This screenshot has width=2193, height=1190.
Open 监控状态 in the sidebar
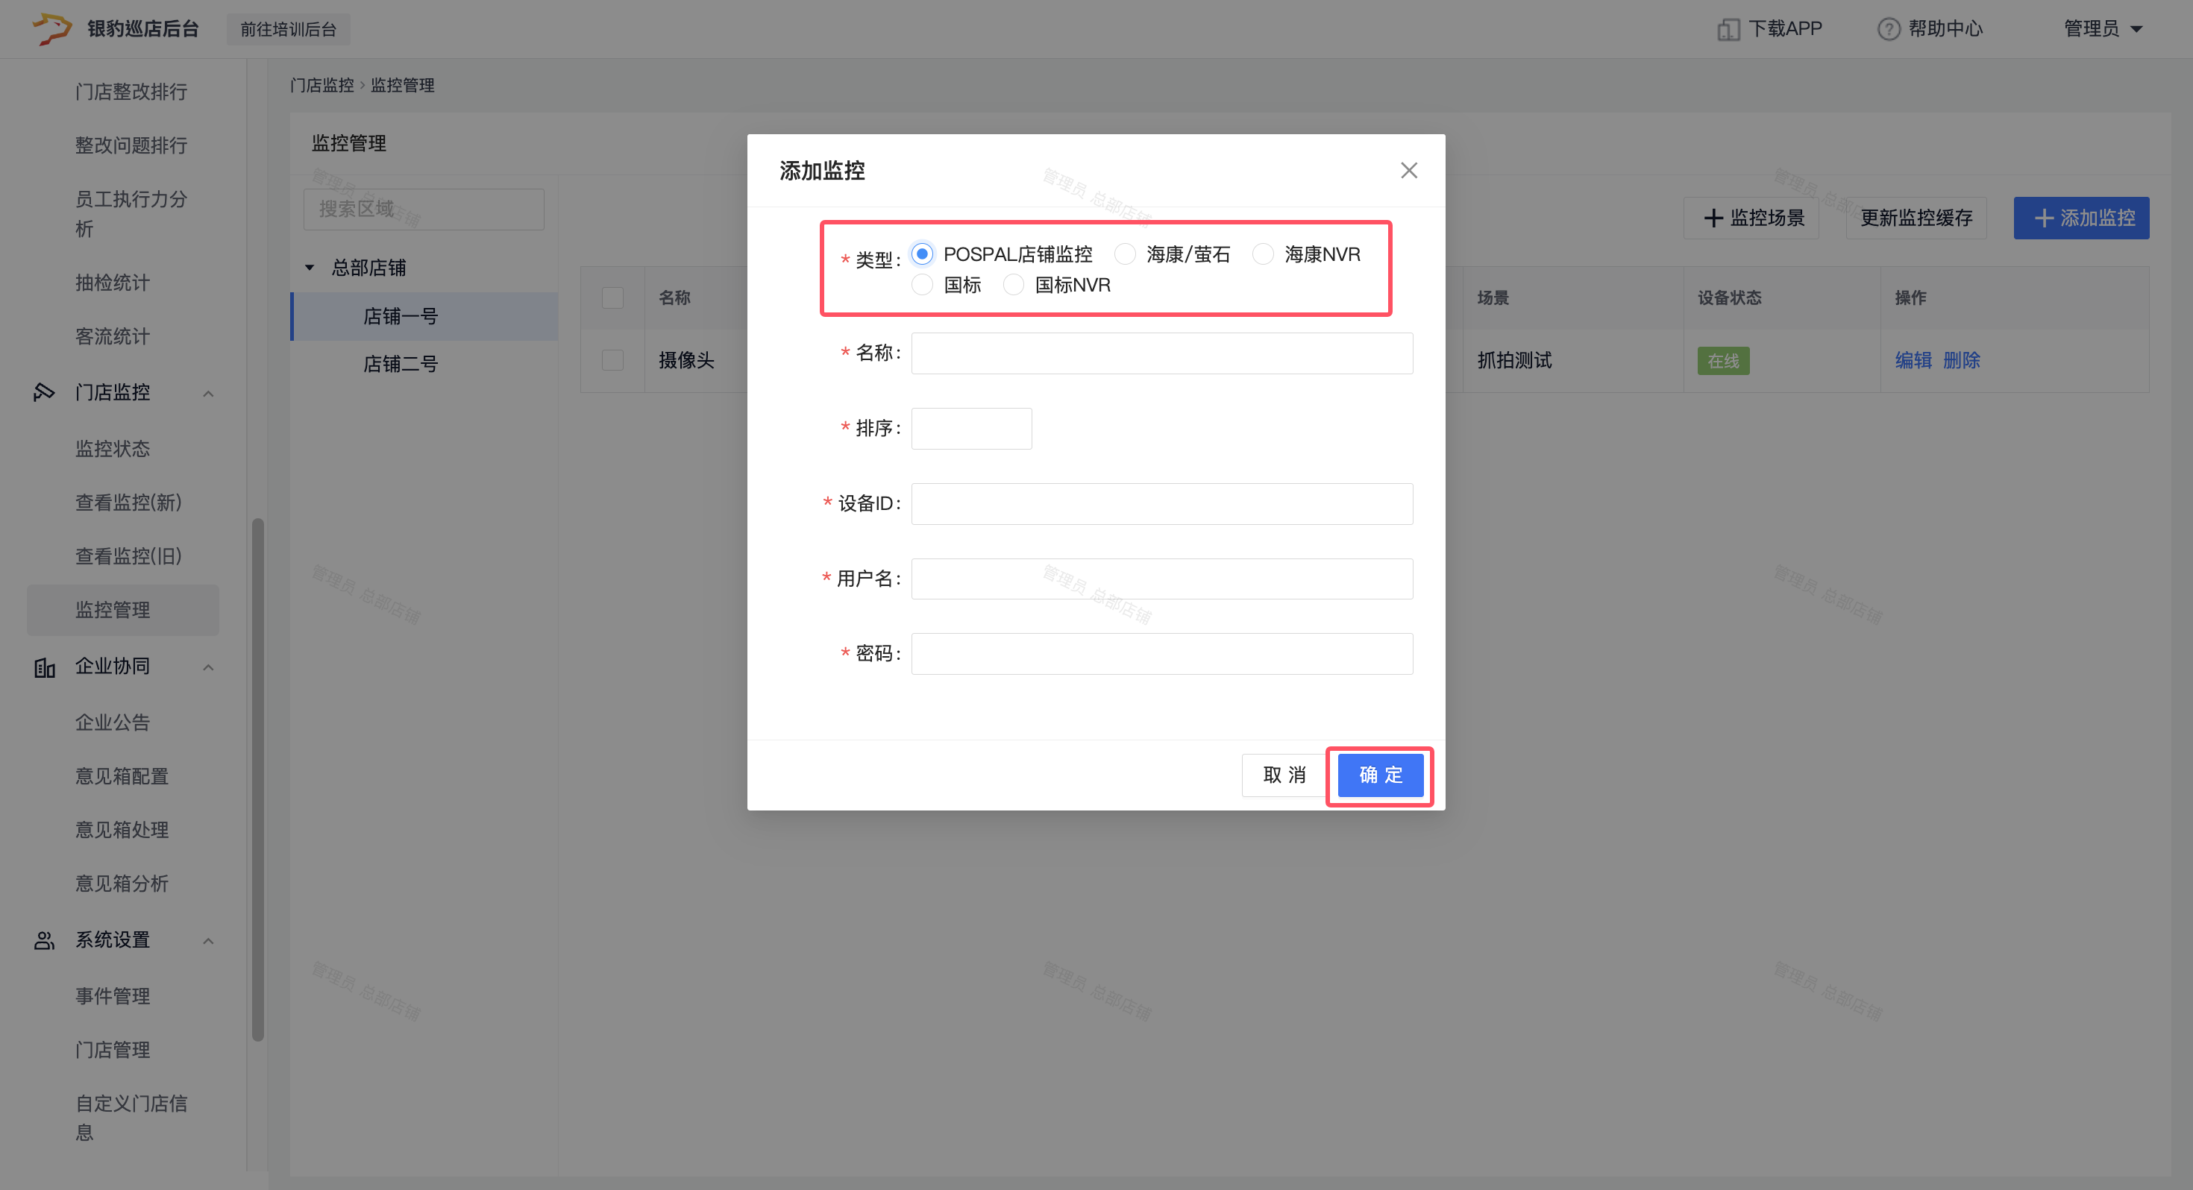tap(113, 449)
